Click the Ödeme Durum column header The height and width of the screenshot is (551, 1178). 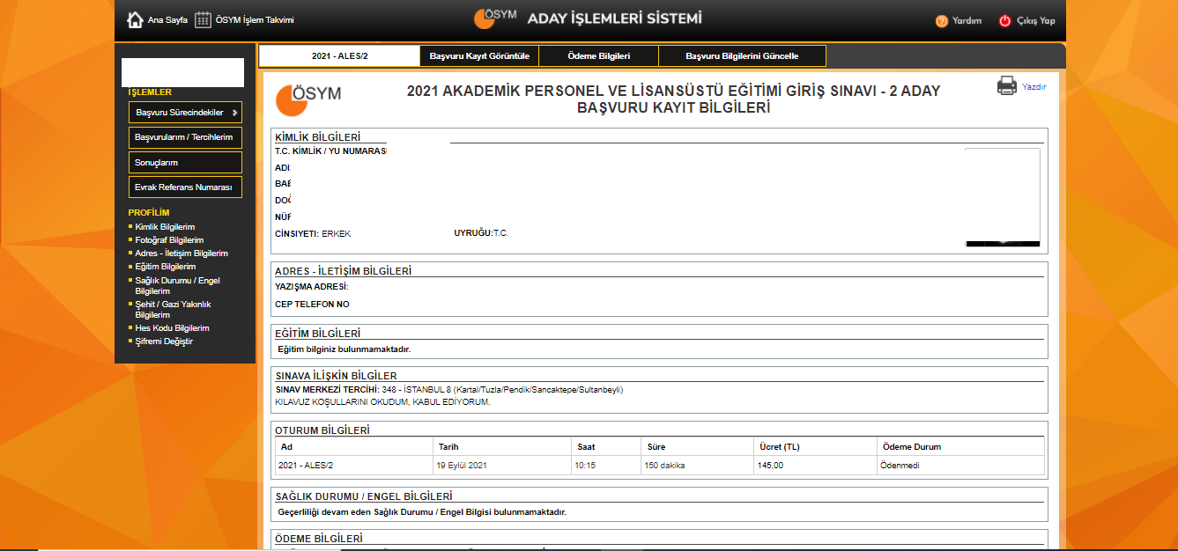coord(910,447)
